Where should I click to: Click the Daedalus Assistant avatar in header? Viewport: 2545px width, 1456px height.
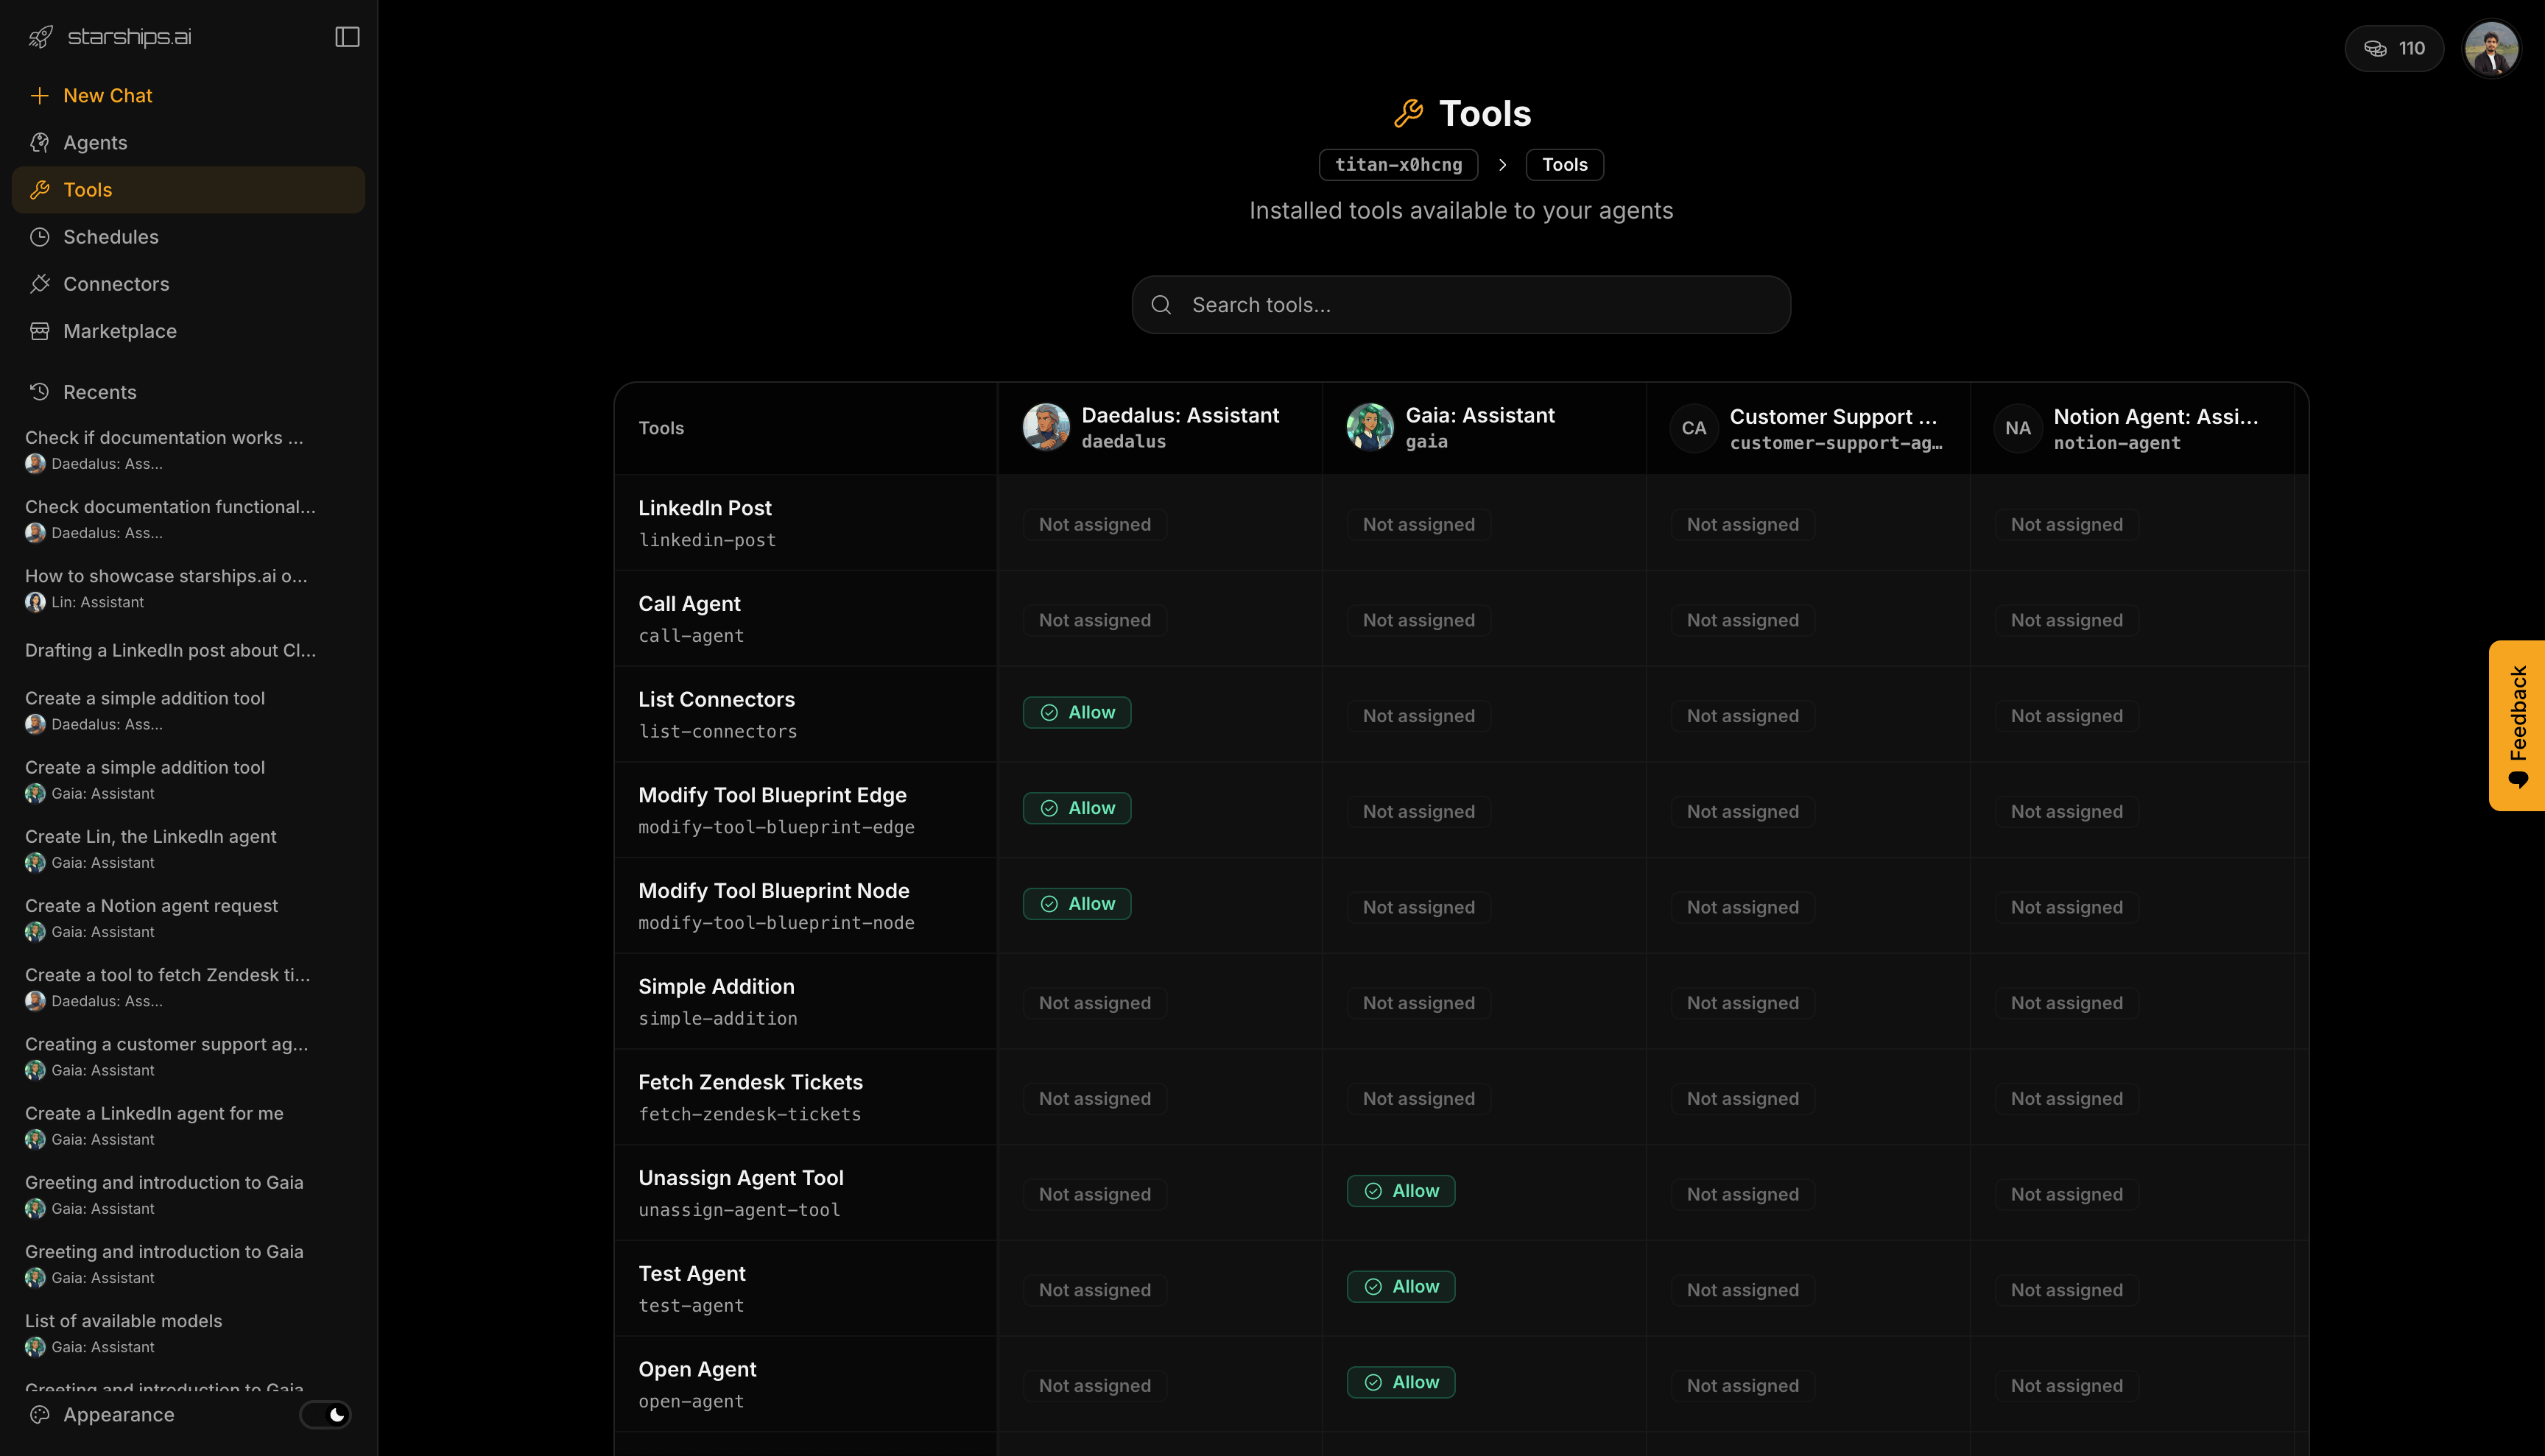pyautogui.click(x=1046, y=427)
